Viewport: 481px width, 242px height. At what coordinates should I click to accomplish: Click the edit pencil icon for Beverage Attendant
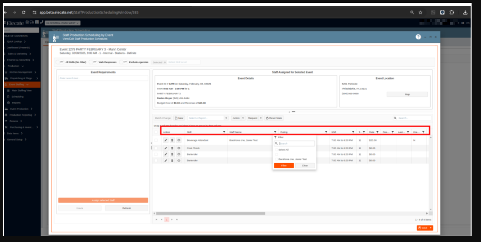point(166,140)
